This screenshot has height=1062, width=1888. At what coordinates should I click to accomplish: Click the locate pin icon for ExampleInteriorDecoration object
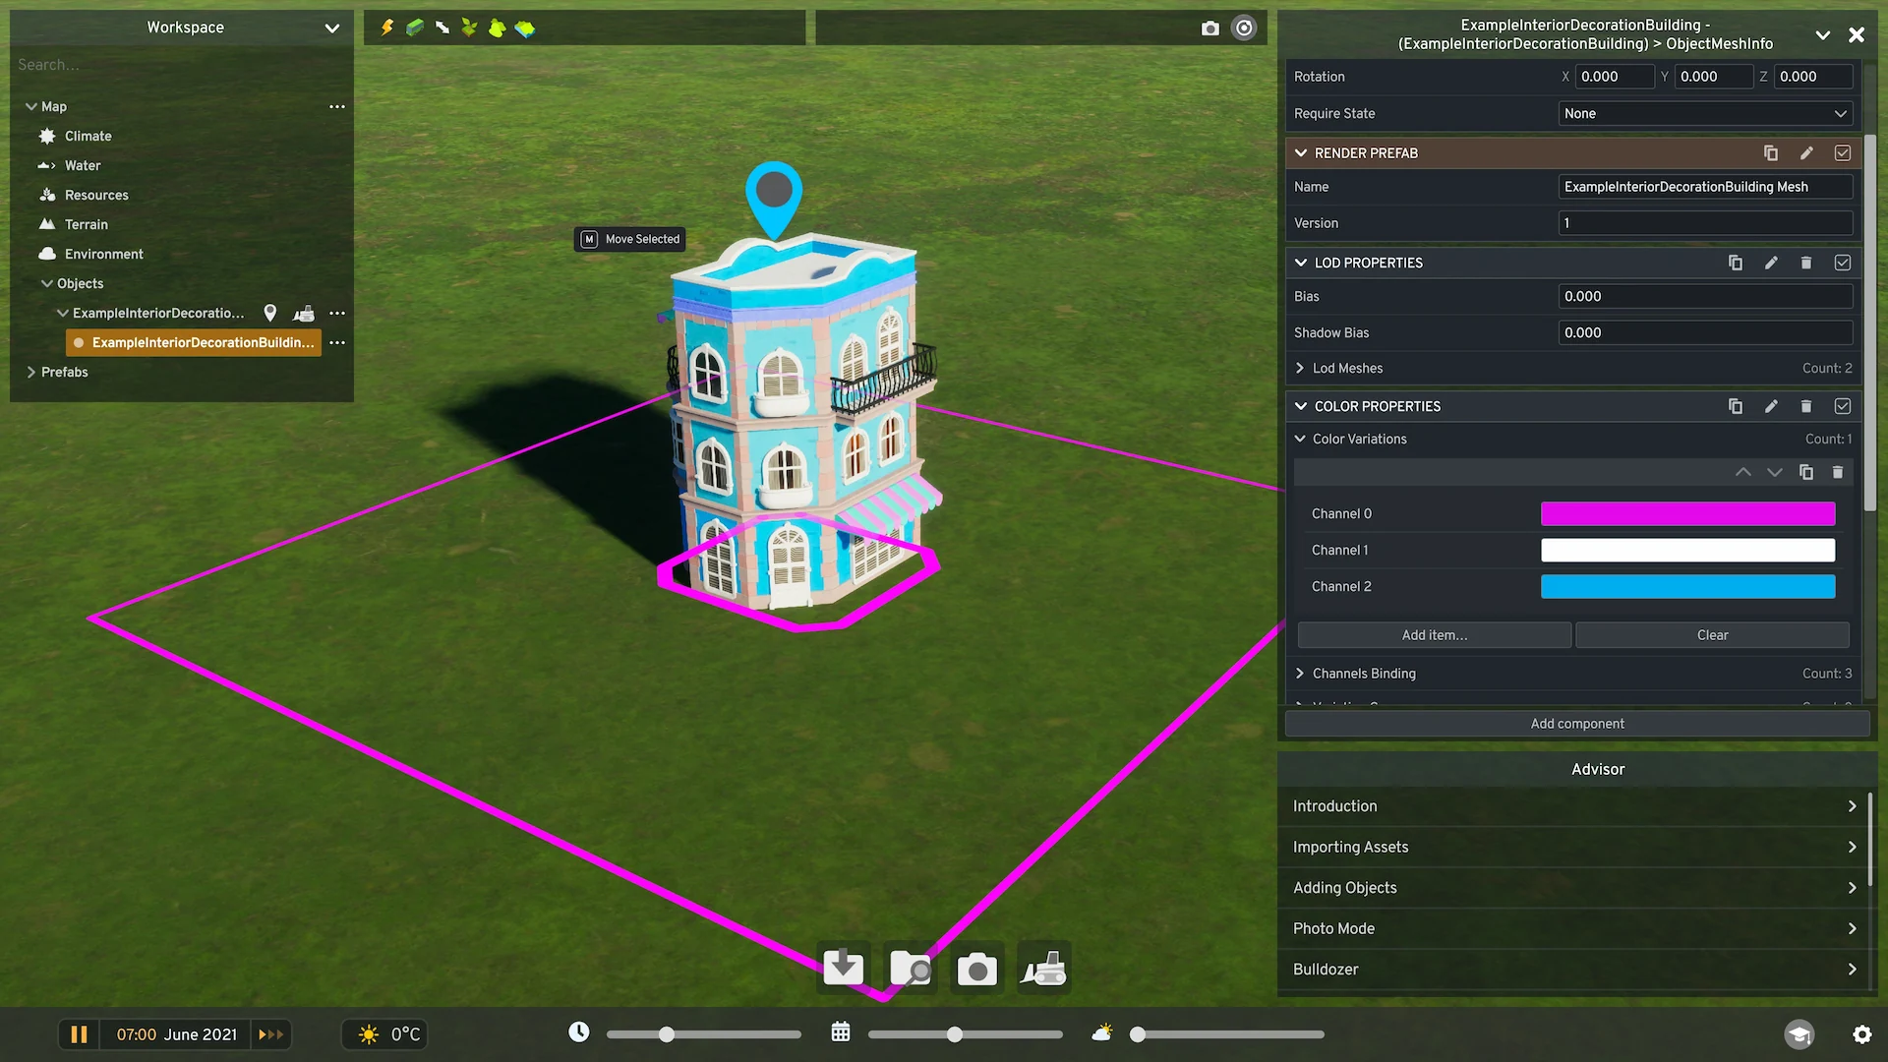tap(270, 313)
